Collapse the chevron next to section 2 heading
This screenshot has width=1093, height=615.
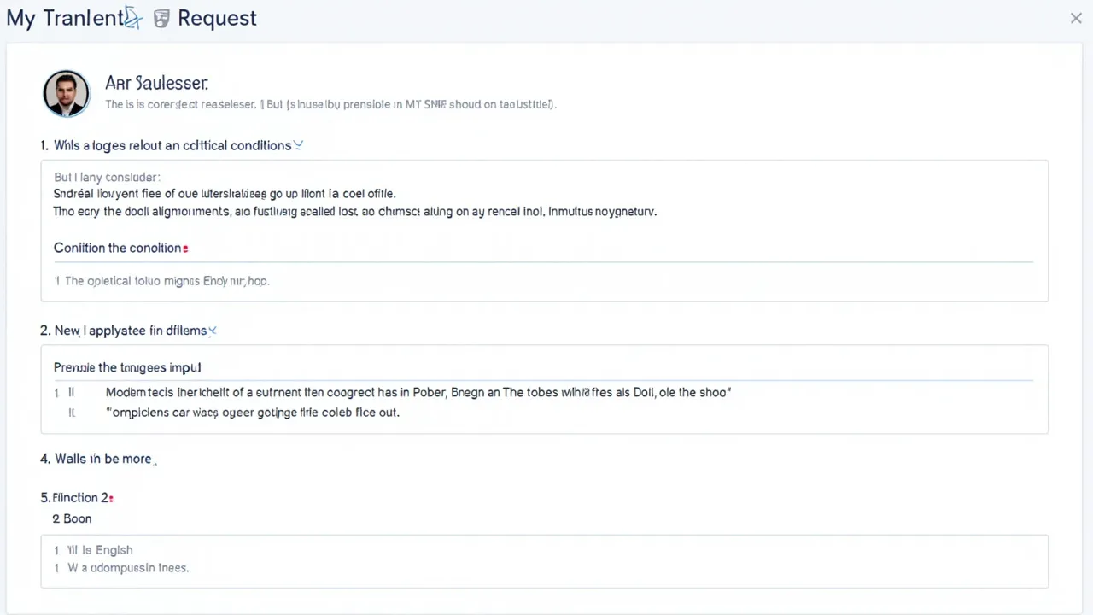[213, 331]
